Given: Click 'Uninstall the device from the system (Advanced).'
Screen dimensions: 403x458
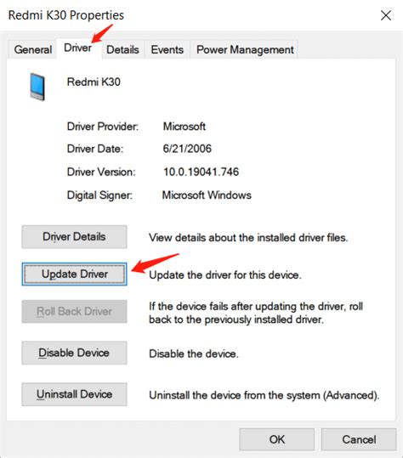Looking at the screenshot, I should pos(264,395).
